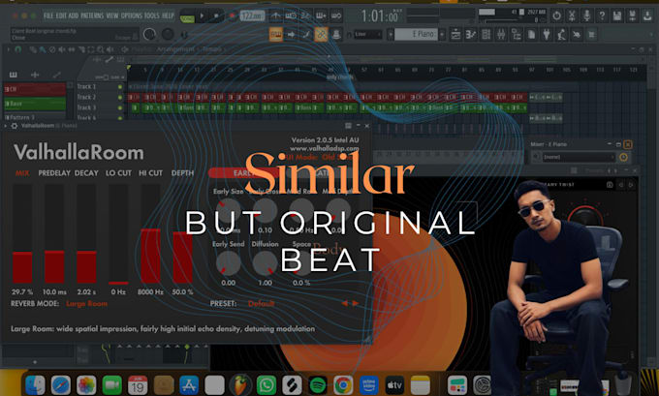Stop playback with the stop button
659x396 pixels.
tap(216, 16)
